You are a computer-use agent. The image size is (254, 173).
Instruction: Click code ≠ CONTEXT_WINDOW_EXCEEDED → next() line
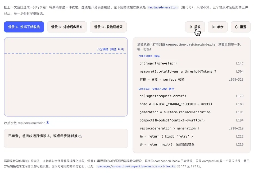click(x=192, y=104)
